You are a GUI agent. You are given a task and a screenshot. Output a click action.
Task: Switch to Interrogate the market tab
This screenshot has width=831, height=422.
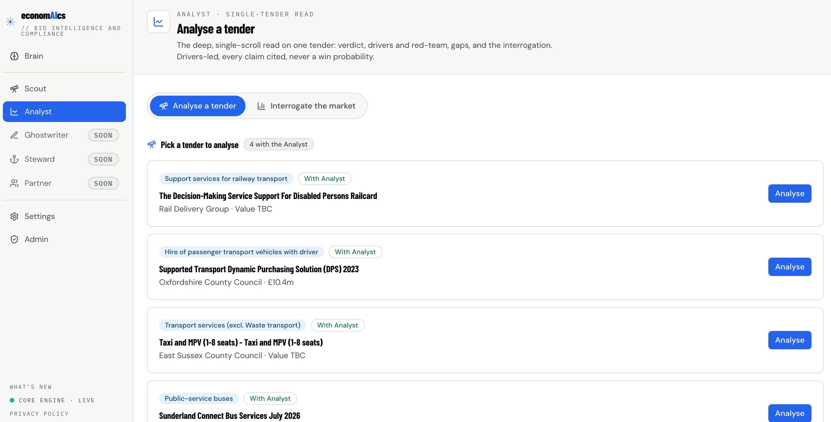[306, 106]
